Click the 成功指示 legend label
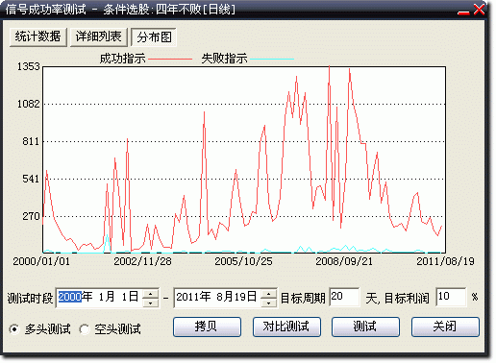 [122, 59]
